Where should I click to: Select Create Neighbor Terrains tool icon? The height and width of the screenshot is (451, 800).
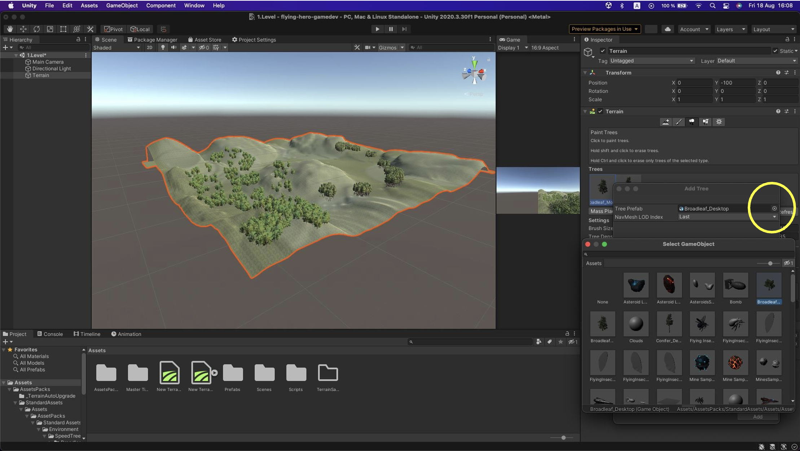(665, 122)
